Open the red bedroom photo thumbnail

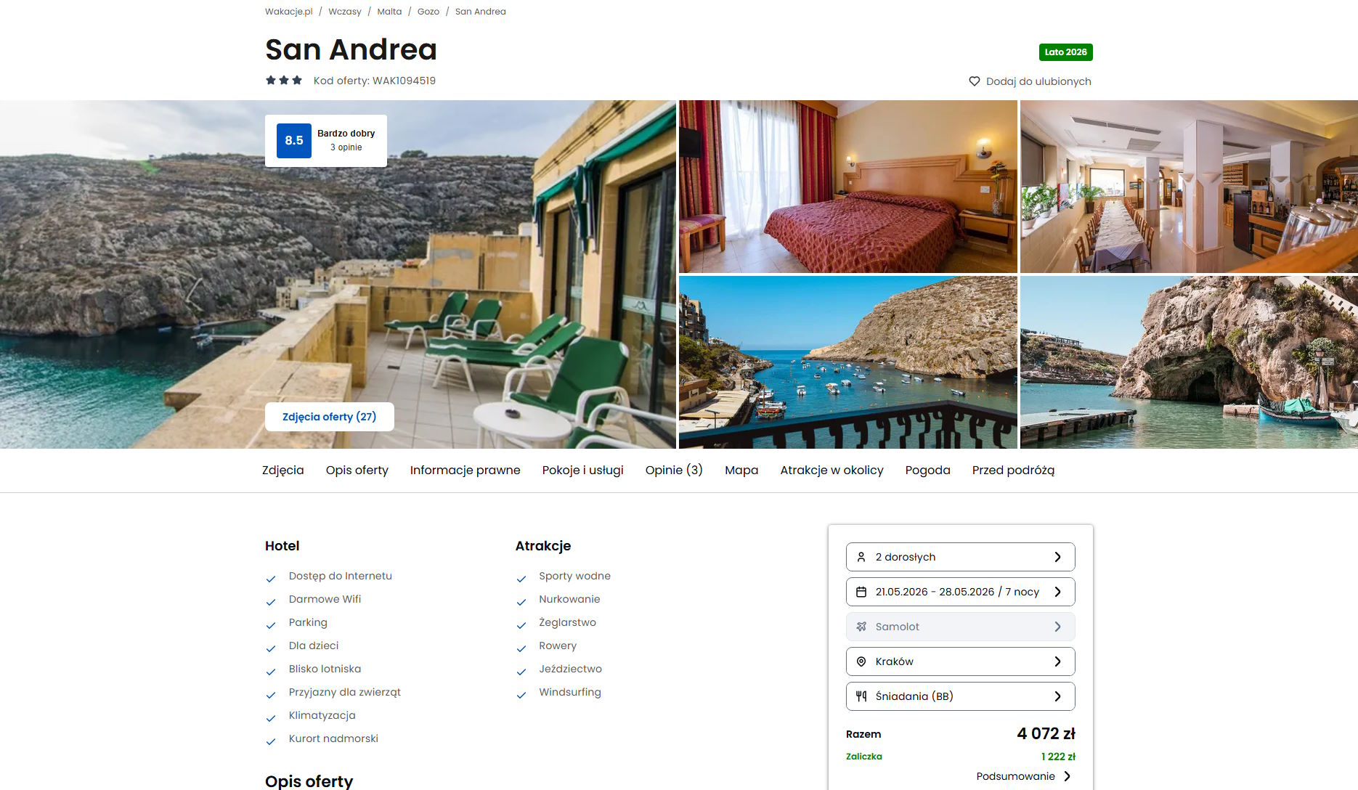click(847, 187)
